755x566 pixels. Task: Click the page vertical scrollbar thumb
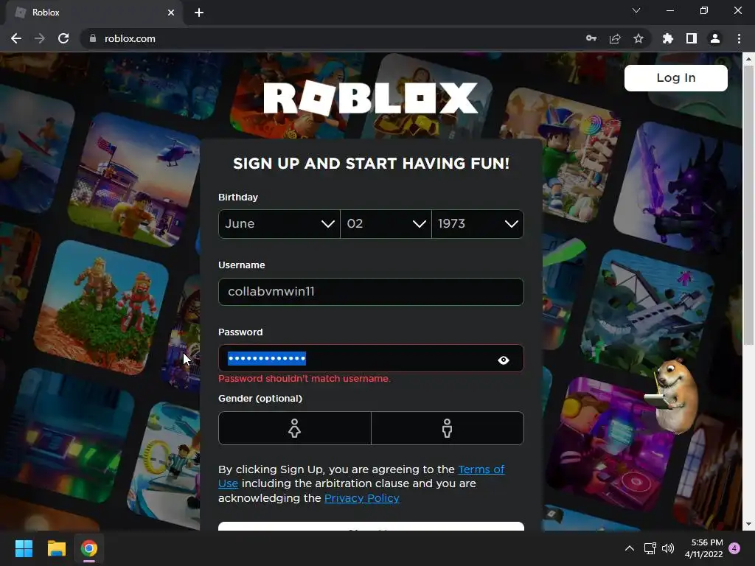748,205
